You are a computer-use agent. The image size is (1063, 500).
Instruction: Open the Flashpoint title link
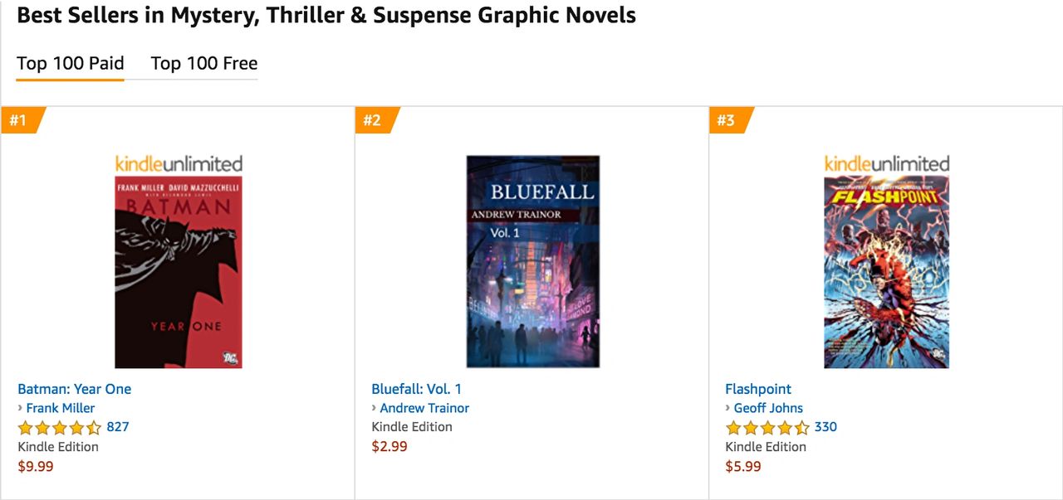click(x=758, y=389)
